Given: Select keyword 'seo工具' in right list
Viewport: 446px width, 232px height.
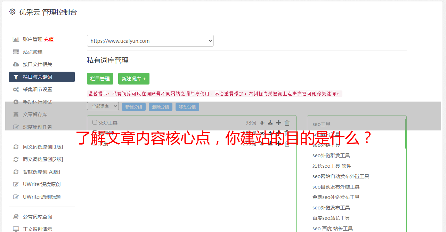Looking at the screenshot, I should (322, 124).
